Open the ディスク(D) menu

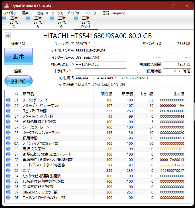[x=74, y=13]
